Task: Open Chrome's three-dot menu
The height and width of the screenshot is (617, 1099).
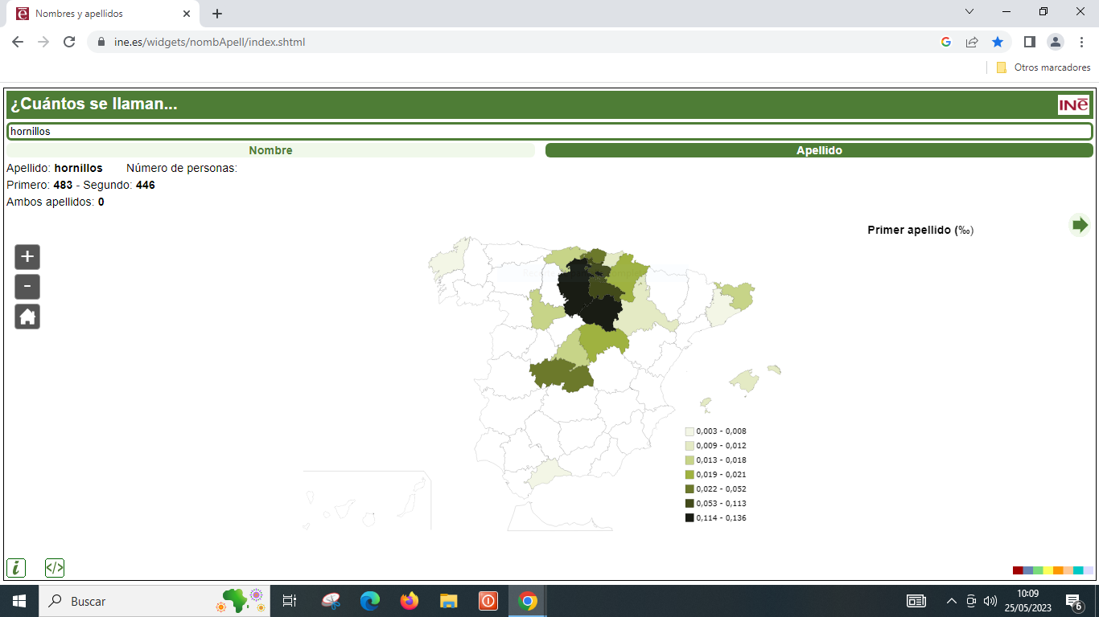Action: pos(1081,42)
